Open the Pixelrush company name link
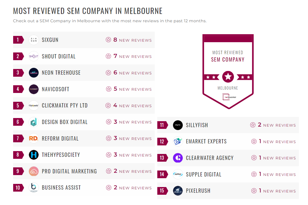The width and height of the screenshot is (308, 205). pos(198,191)
